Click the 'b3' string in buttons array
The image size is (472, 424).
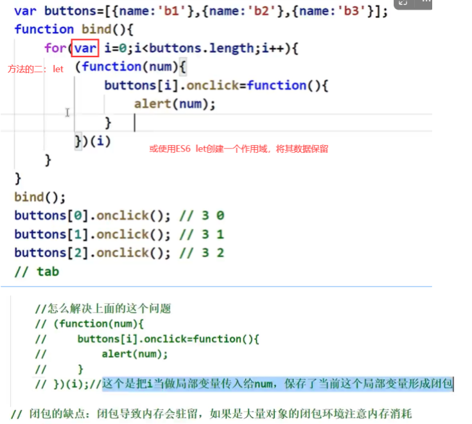coord(352,11)
